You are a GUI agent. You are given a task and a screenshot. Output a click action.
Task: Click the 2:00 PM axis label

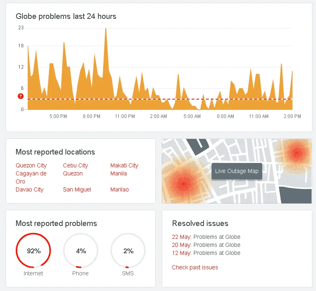[292, 116]
